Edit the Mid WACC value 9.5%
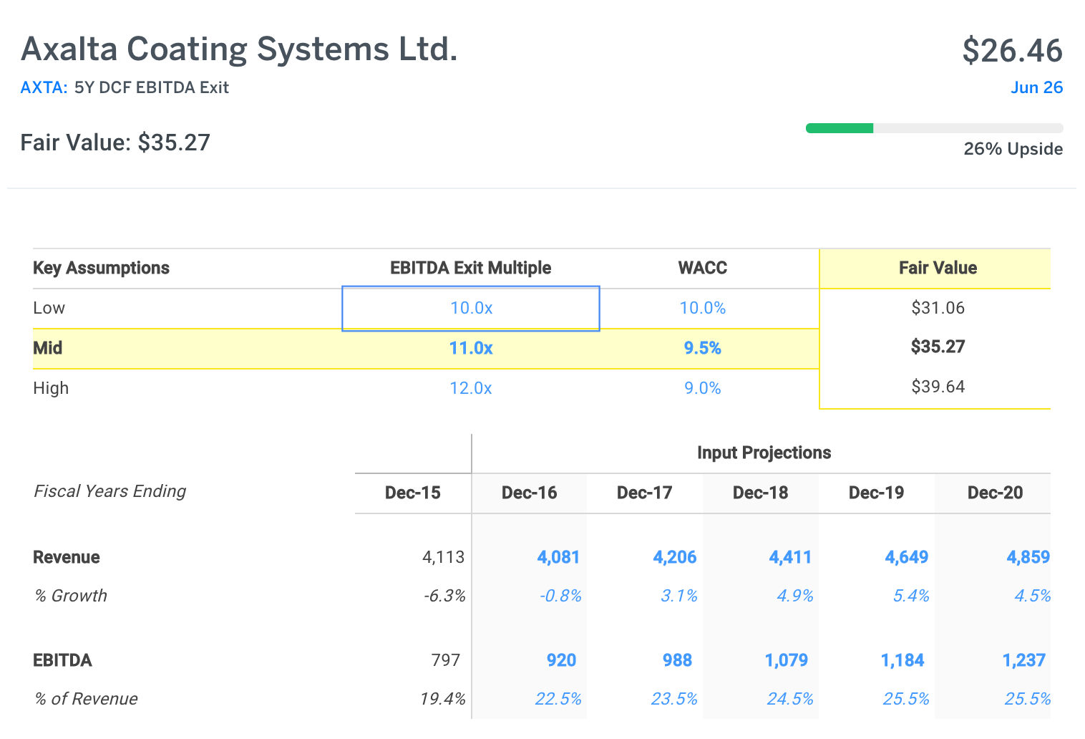 (x=703, y=348)
